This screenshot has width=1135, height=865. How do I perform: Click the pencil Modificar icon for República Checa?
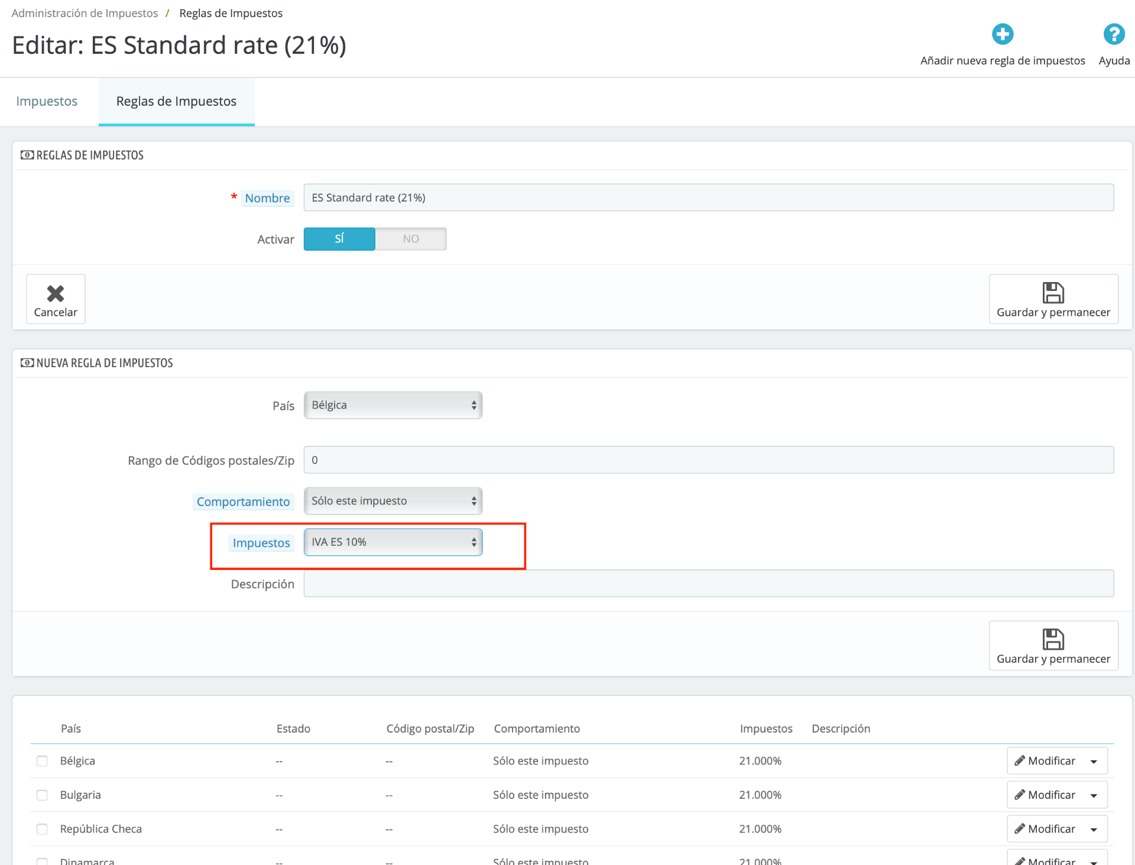coord(1020,829)
